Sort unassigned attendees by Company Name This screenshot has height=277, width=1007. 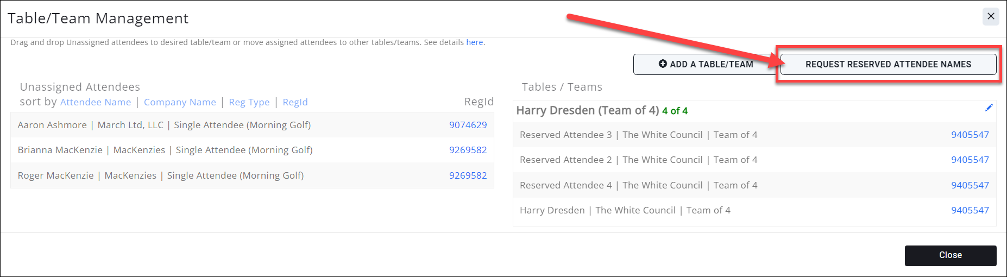coord(180,102)
